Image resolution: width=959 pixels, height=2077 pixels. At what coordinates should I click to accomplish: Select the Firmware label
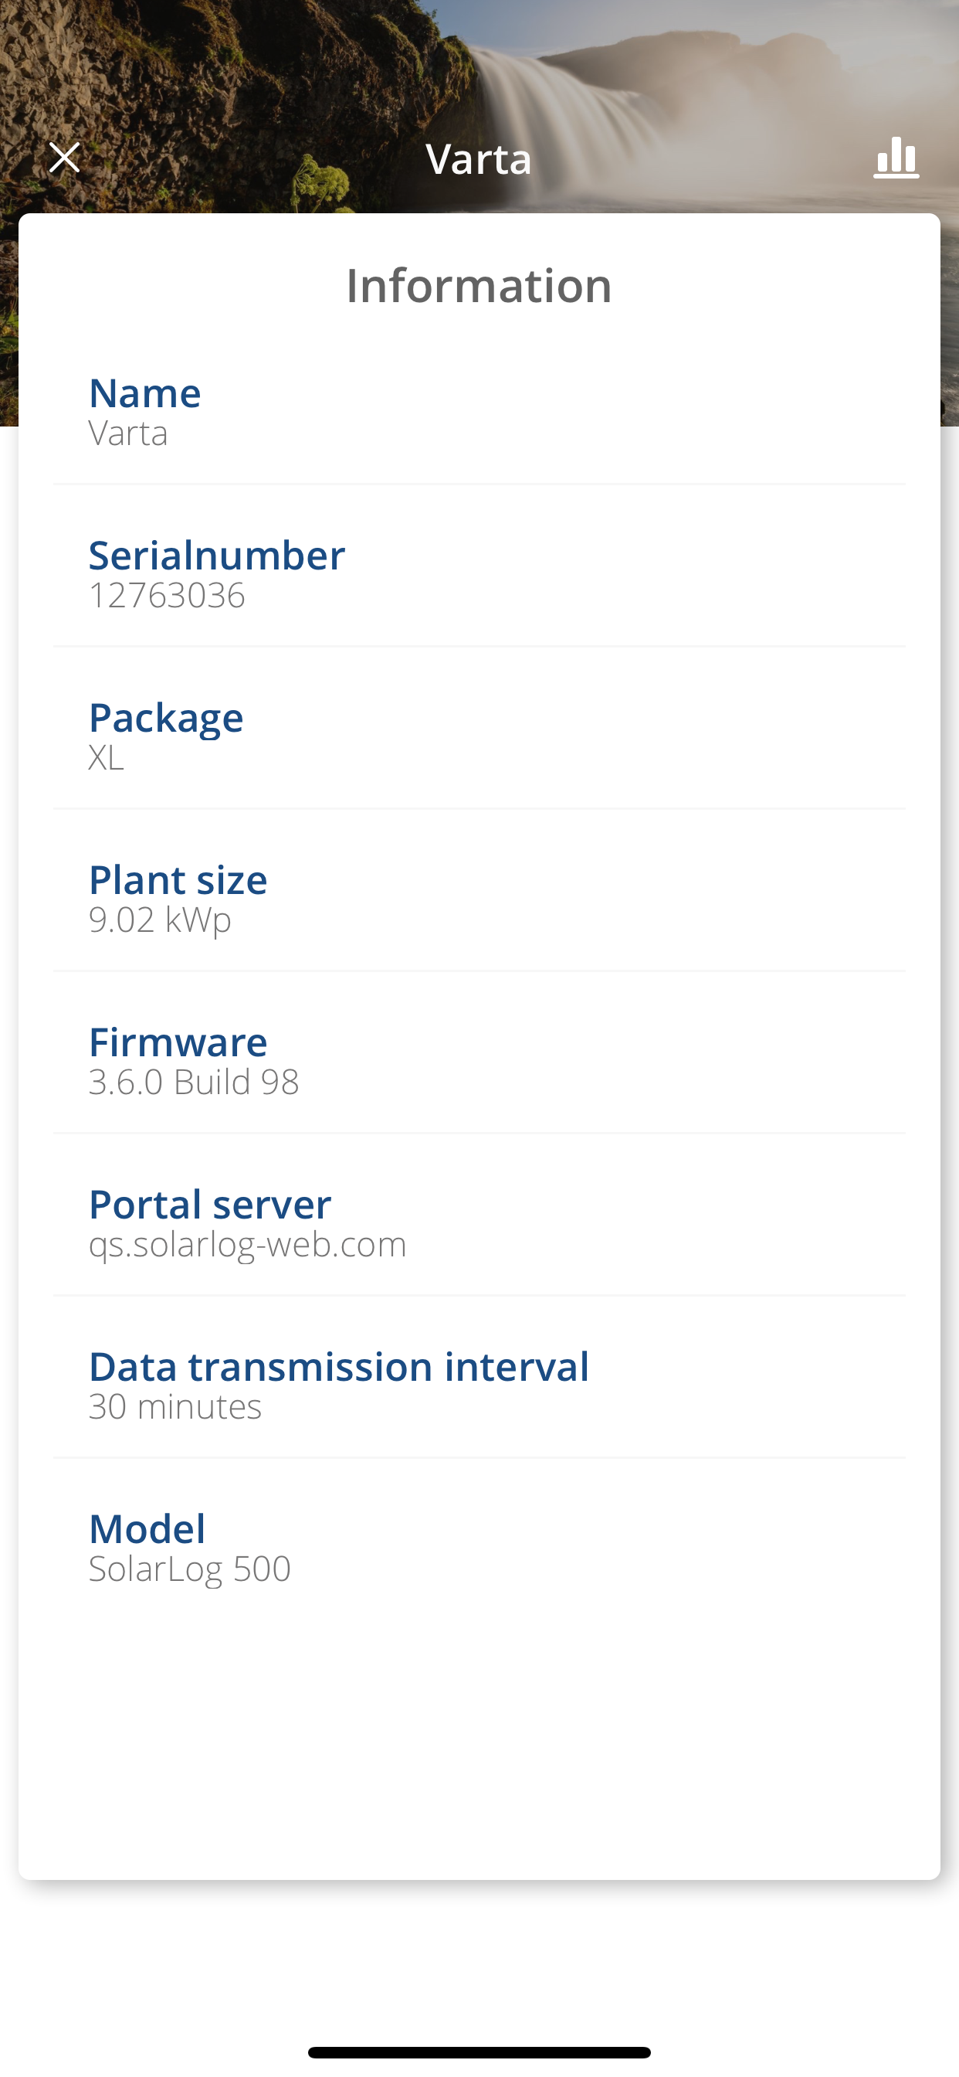[x=178, y=1042]
